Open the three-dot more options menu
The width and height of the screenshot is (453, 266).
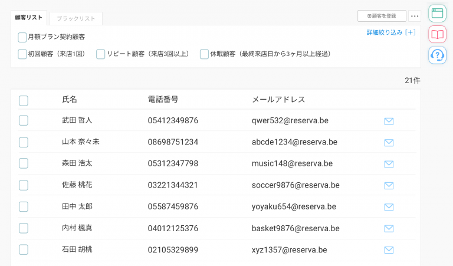(x=415, y=16)
